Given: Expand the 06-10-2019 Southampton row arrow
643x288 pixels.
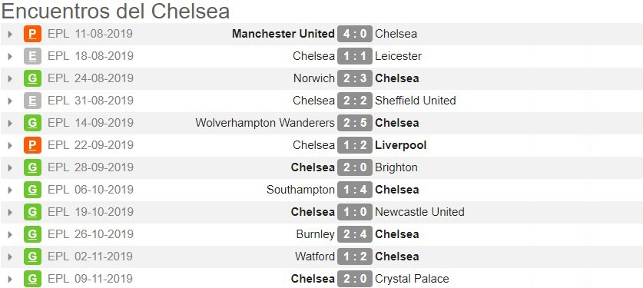Looking at the screenshot, I should (x=10, y=190).
